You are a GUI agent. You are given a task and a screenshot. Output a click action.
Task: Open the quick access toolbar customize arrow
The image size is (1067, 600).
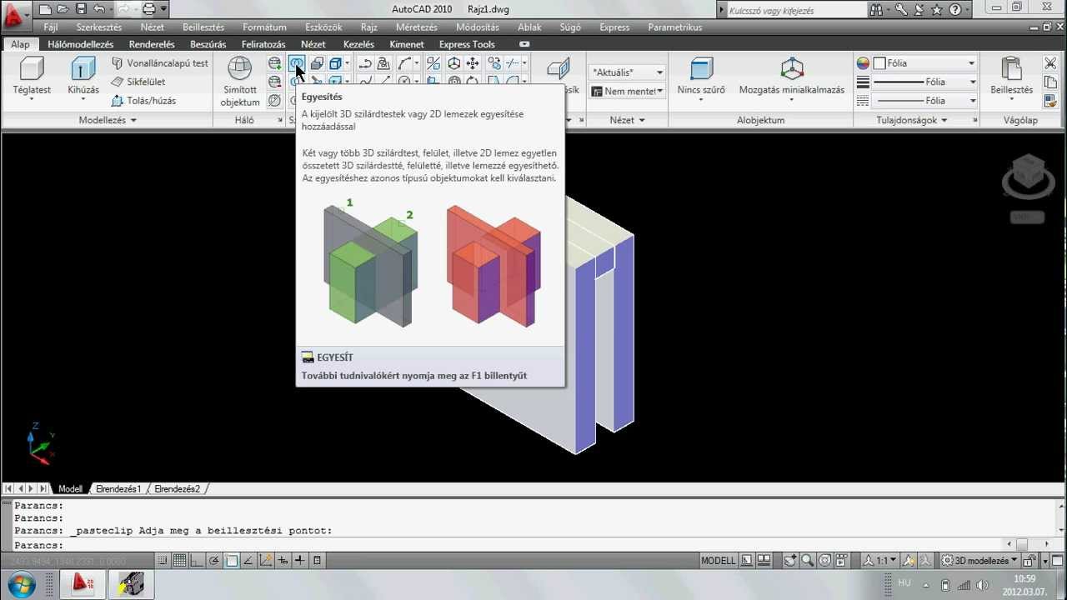[x=163, y=9]
